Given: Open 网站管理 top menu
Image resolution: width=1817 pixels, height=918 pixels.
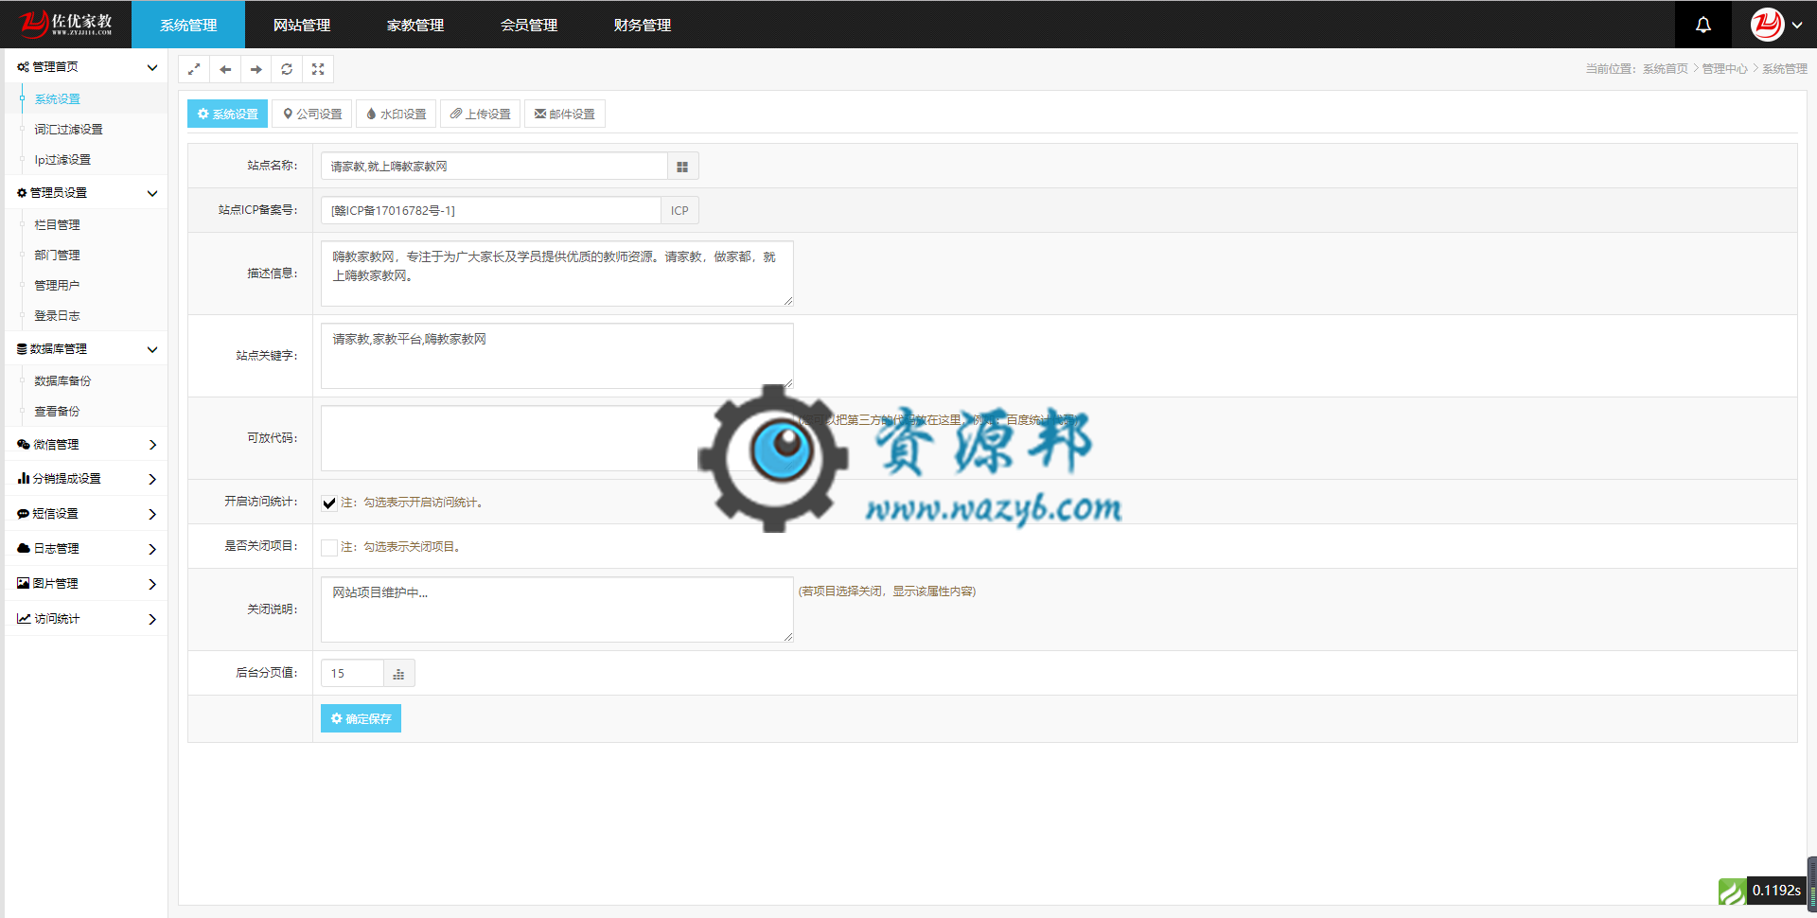Looking at the screenshot, I should point(302,25).
